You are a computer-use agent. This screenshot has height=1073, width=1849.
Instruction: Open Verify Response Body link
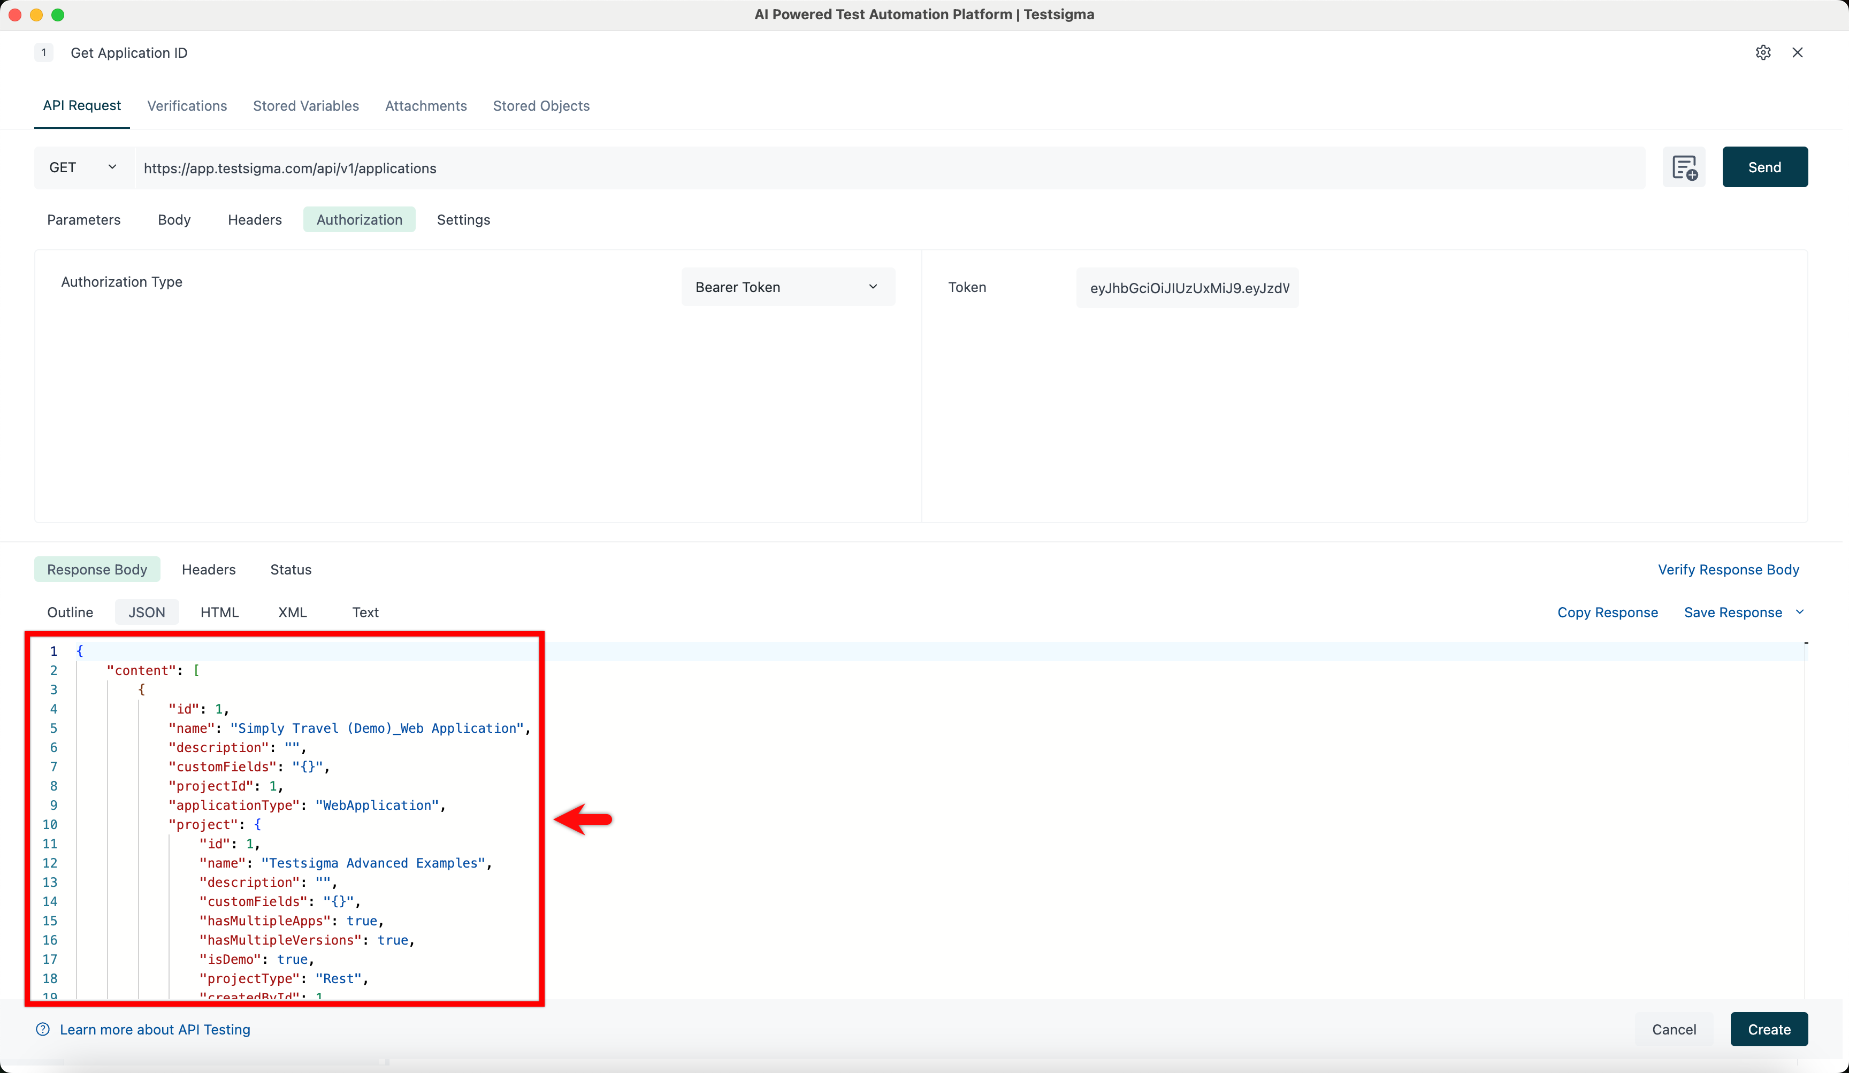(x=1728, y=570)
